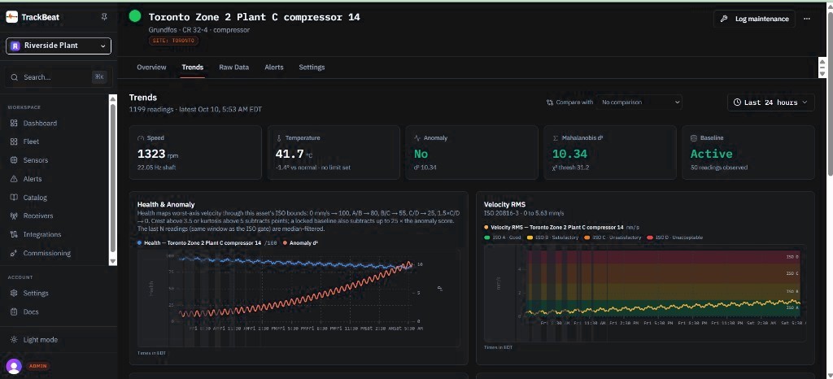Image resolution: width=833 pixels, height=379 pixels.
Task: Click the Riverside Plant workspace icon
Action: pos(15,46)
